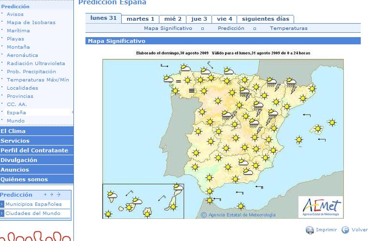This screenshot has width=368, height=241.
Task: Open the siguientes días tab
Action: [266, 19]
